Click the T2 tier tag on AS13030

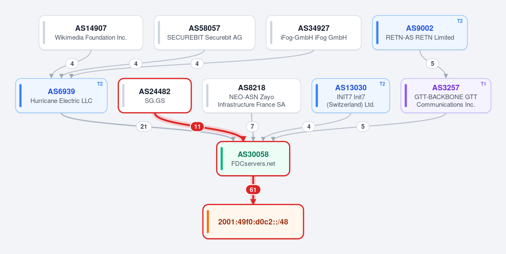pyautogui.click(x=382, y=84)
